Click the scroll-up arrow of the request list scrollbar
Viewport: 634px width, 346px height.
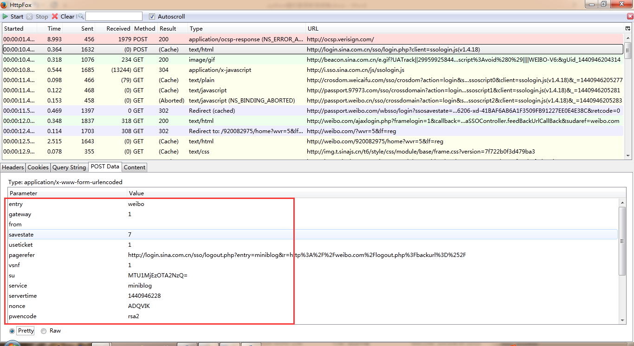coord(628,37)
